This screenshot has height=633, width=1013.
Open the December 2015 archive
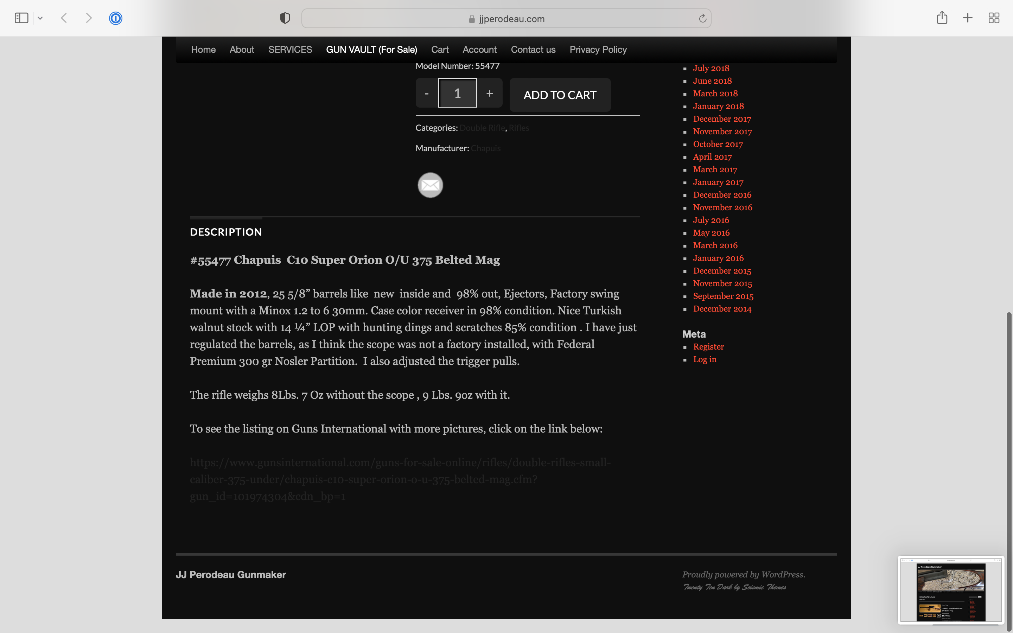(722, 271)
